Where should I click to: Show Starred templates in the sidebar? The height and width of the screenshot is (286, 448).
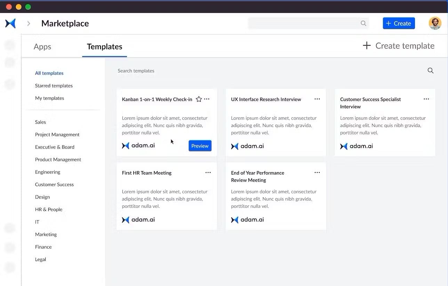pos(54,86)
